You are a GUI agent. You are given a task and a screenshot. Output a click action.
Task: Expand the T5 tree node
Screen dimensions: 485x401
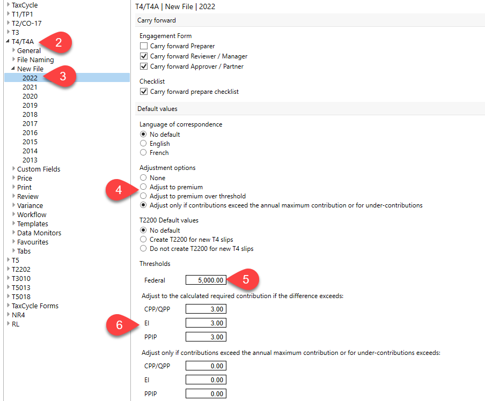pos(9,259)
